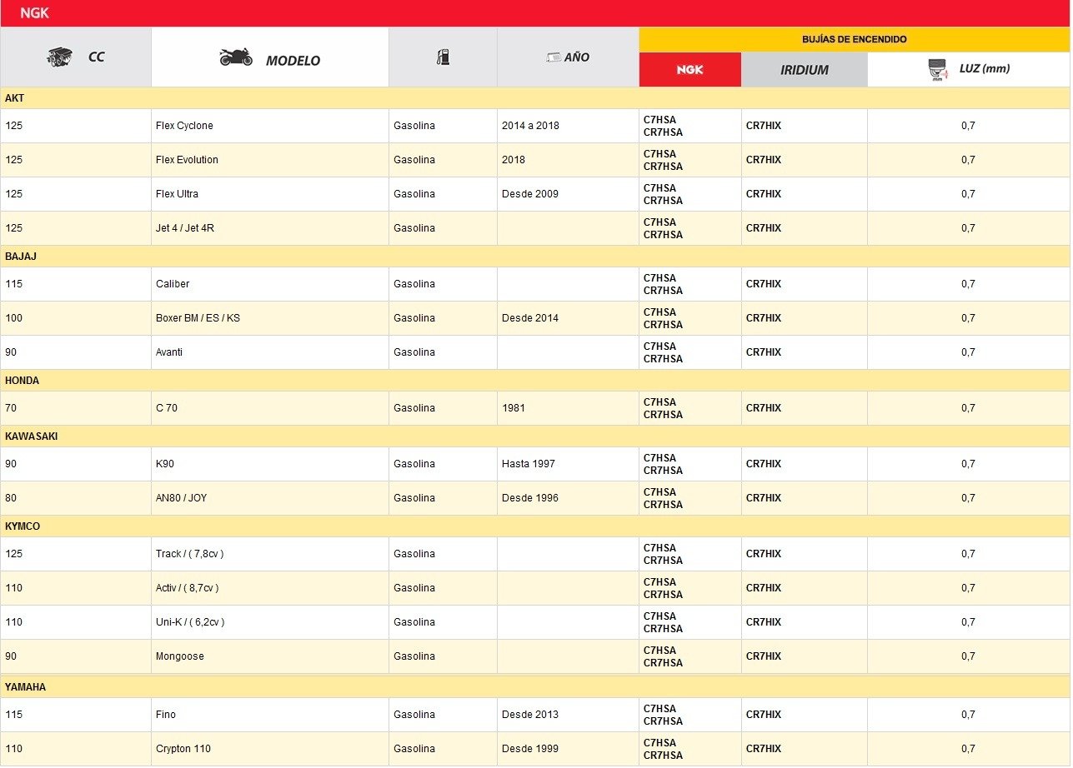Select the KYMCO brand row

pos(535,526)
